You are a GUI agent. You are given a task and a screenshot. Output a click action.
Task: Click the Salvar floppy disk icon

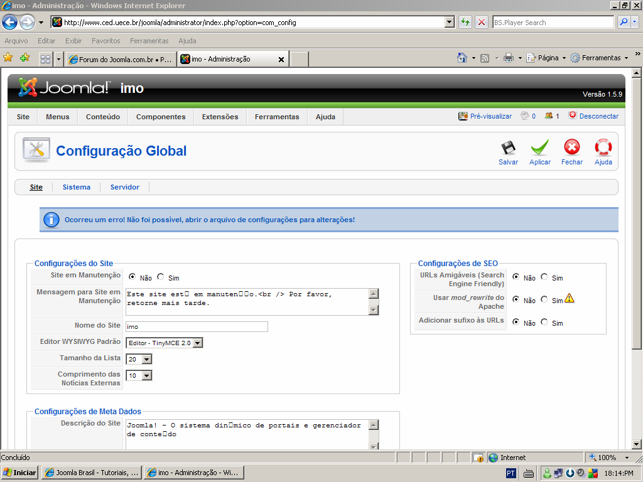pos(508,148)
